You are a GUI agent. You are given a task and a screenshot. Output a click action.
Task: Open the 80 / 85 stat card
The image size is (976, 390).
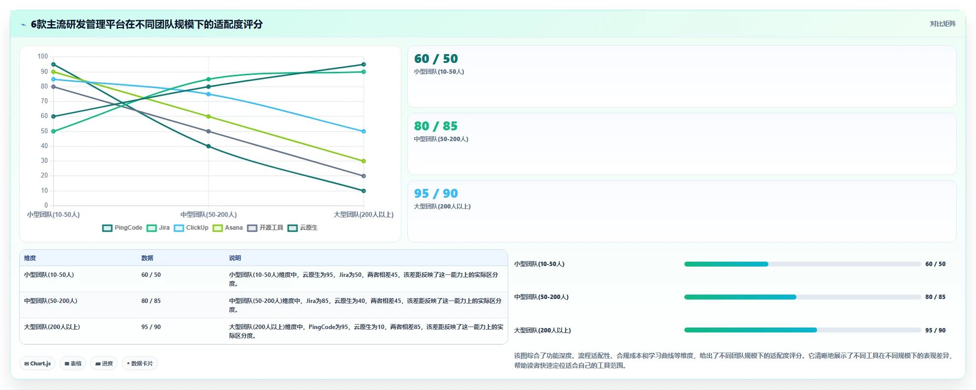pos(682,144)
